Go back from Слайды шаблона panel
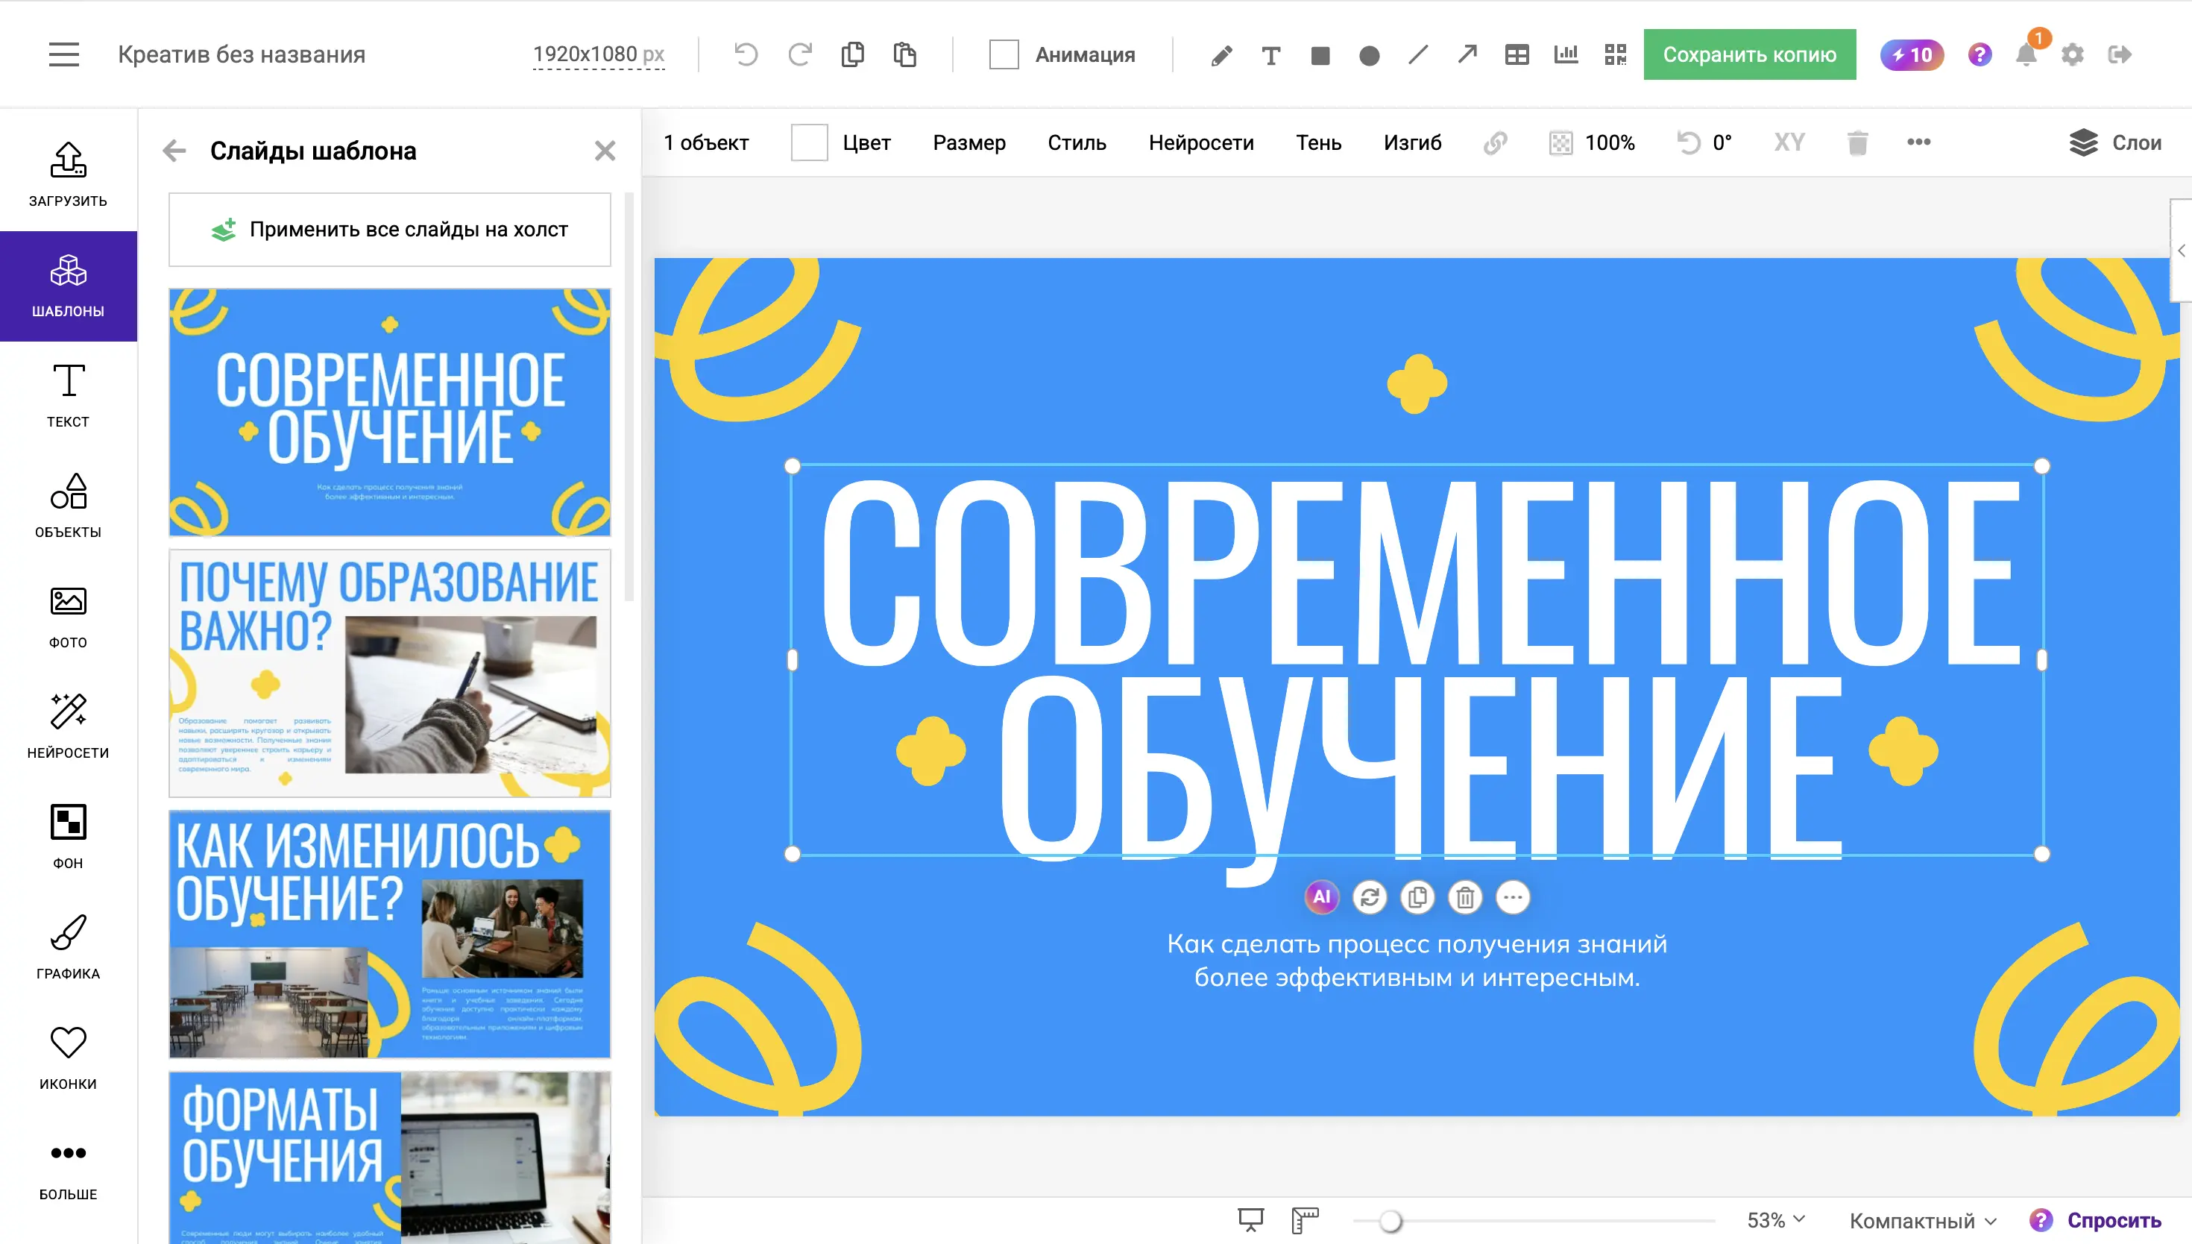Image resolution: width=2192 pixels, height=1244 pixels. click(174, 151)
